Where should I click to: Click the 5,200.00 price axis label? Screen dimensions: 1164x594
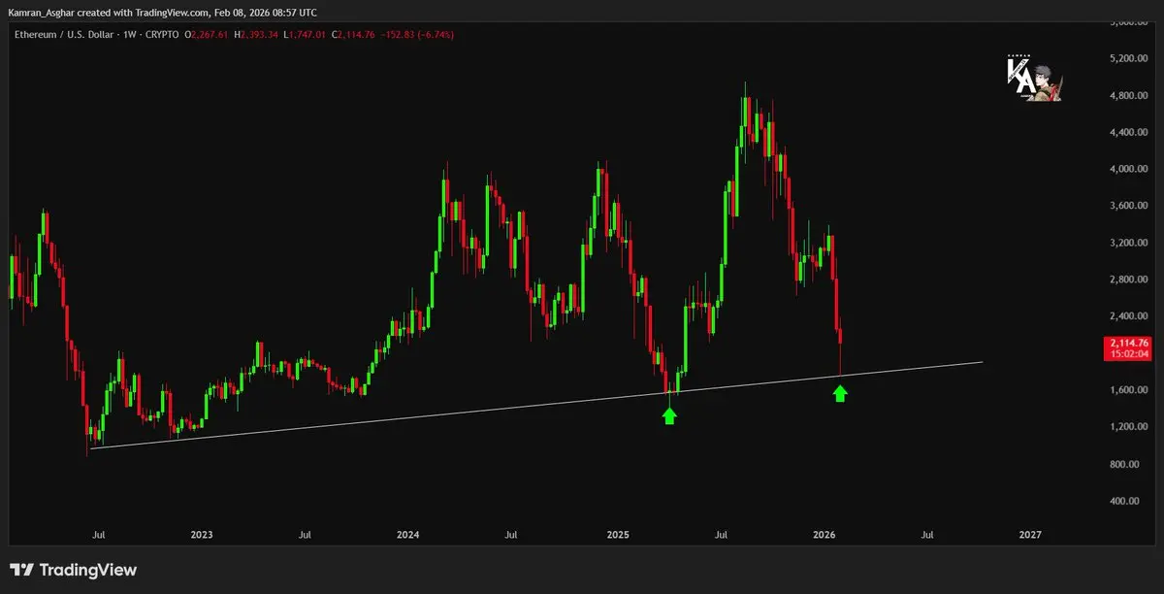[x=1127, y=58]
